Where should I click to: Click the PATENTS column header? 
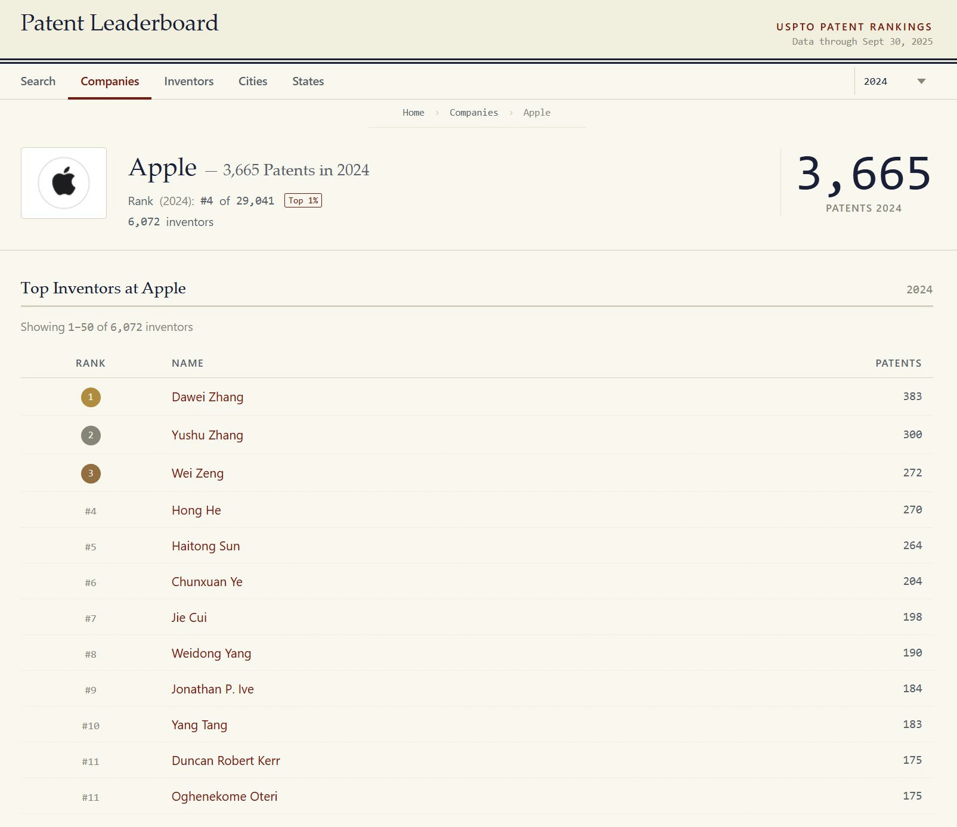(x=899, y=363)
